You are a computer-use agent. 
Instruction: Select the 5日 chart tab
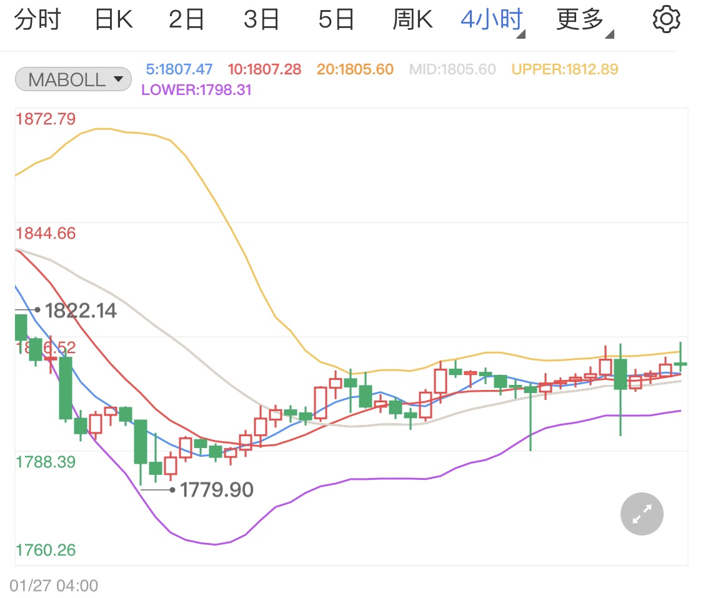336,20
